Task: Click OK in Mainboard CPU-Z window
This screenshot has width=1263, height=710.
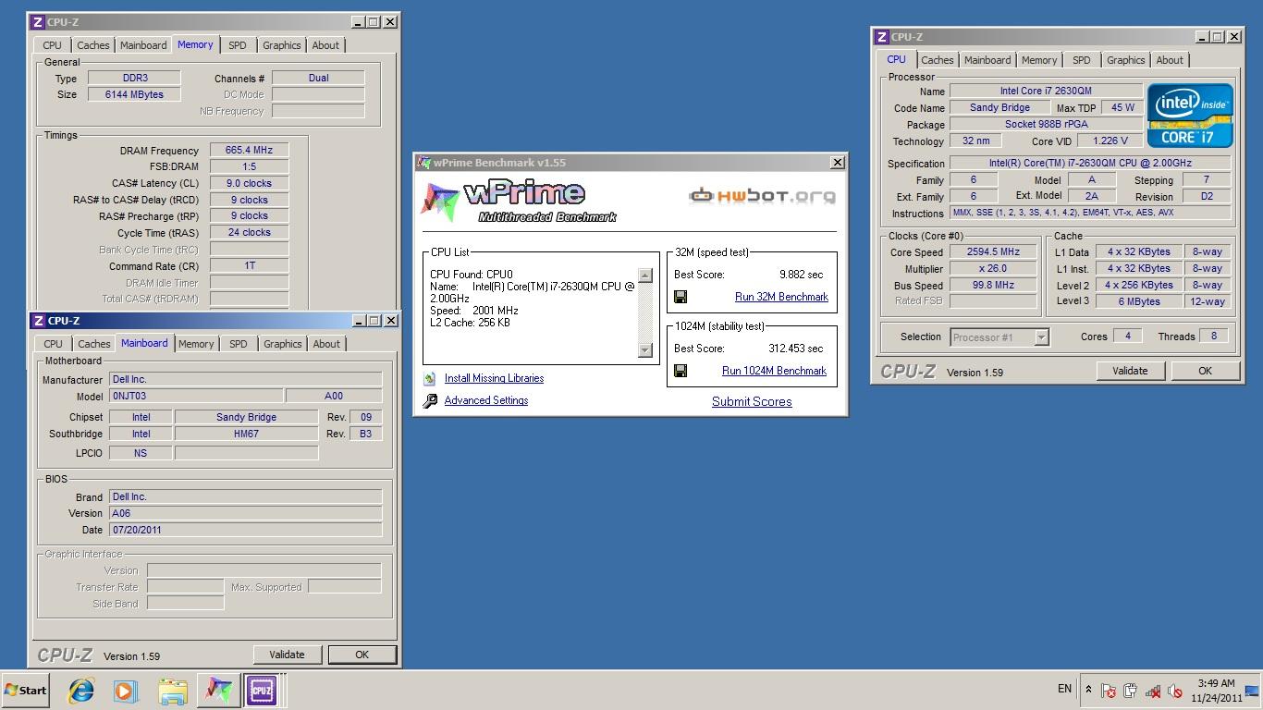Action: point(362,655)
